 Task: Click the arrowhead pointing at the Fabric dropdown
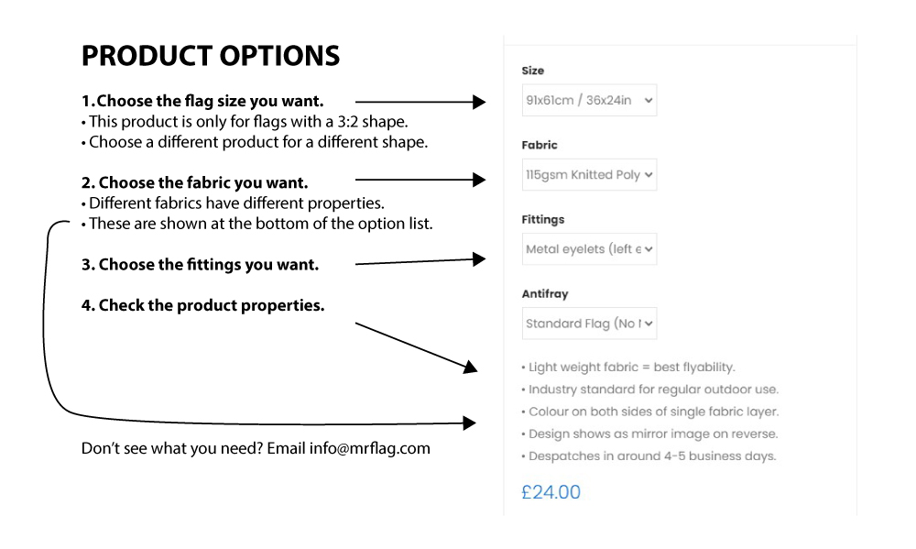click(x=479, y=180)
